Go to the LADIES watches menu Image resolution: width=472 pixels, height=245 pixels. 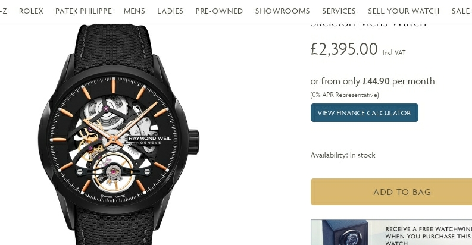point(170,11)
